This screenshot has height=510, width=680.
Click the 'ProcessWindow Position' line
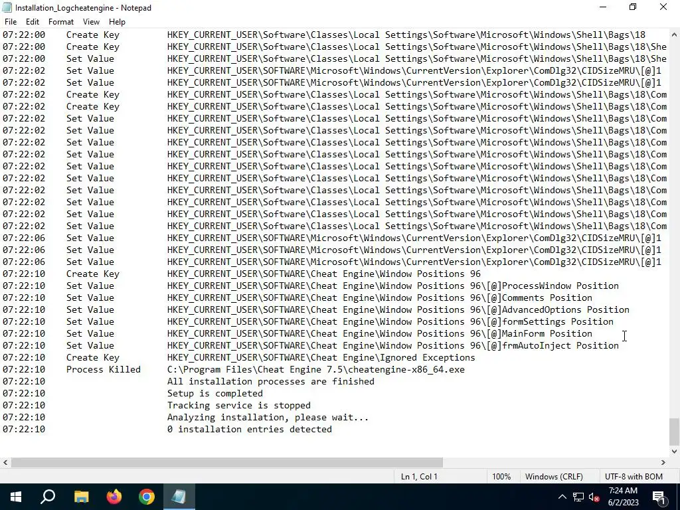coord(393,286)
